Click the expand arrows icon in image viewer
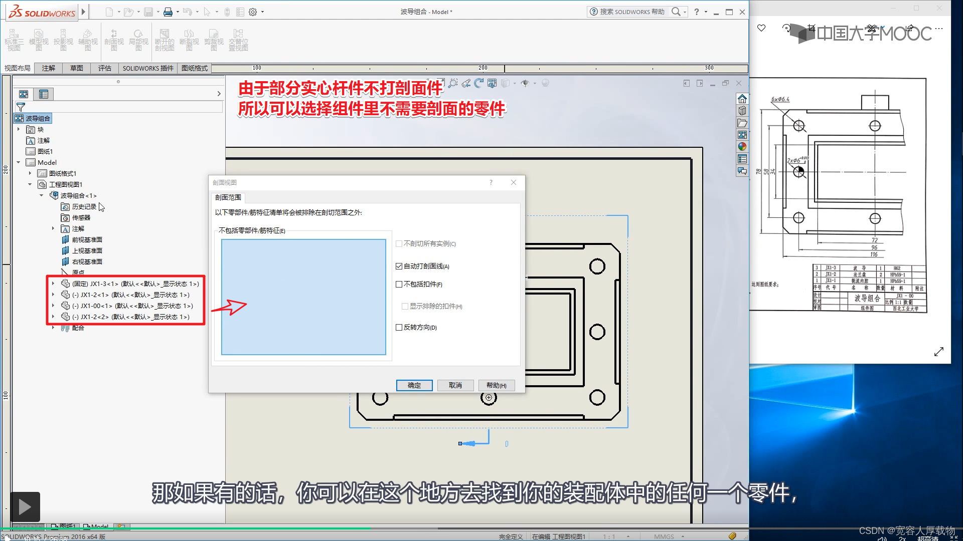 pos(939,352)
